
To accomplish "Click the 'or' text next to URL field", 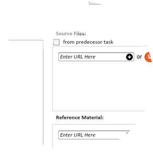I will click(139, 57).
